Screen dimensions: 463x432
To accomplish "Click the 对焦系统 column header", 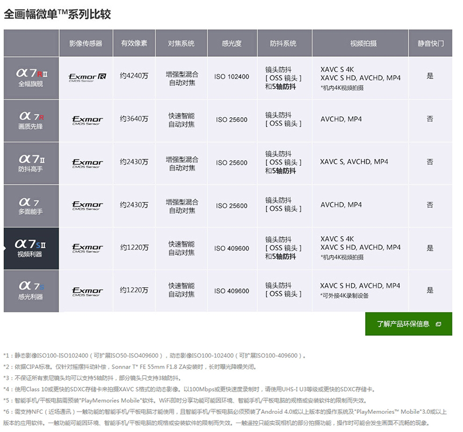I will [x=181, y=43].
